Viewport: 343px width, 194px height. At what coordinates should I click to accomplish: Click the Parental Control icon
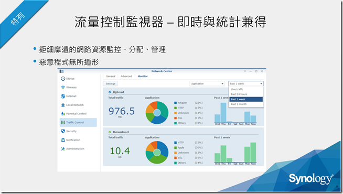click(63, 113)
